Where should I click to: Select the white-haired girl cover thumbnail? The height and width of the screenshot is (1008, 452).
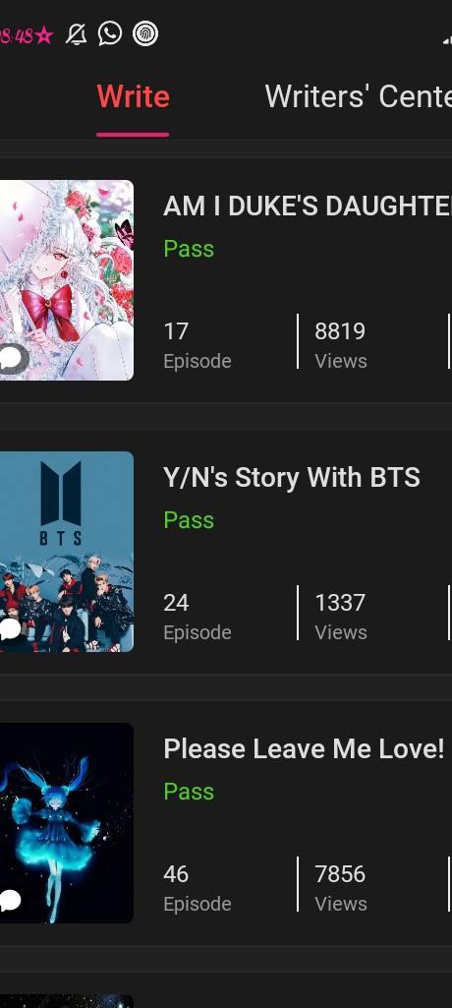point(67,280)
